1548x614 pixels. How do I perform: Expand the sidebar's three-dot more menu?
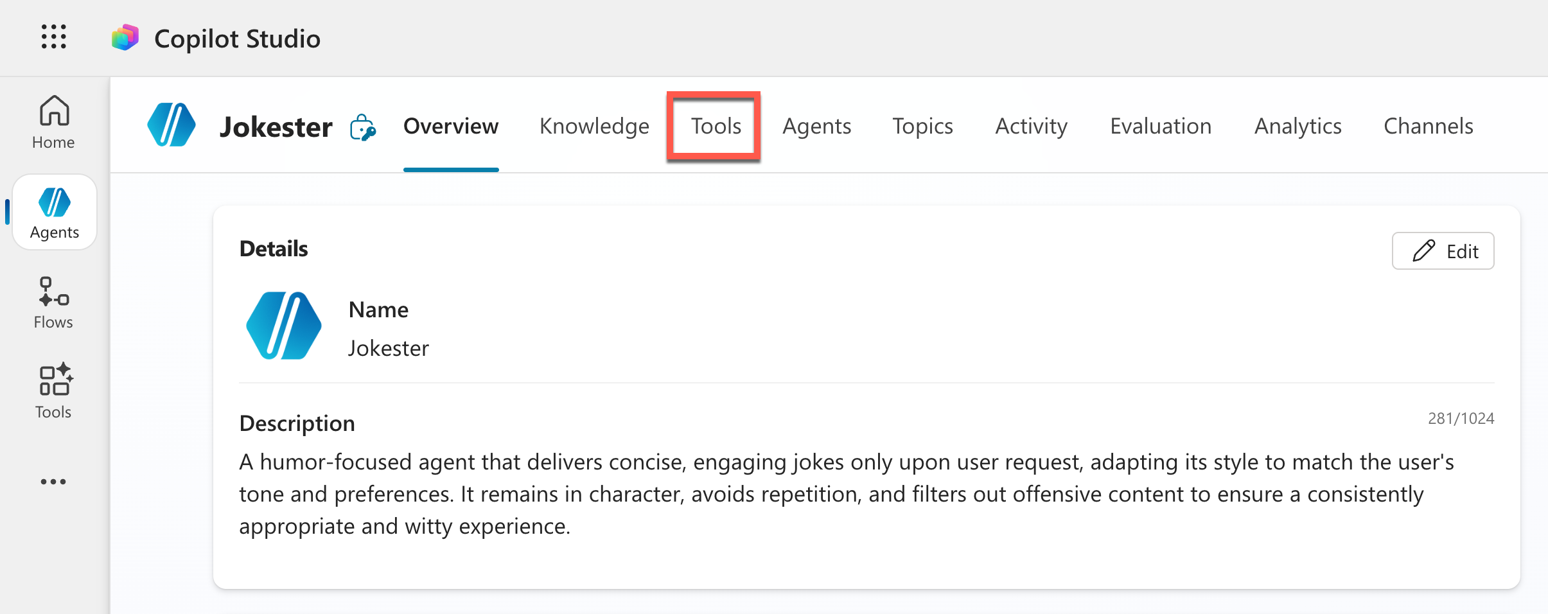(53, 482)
